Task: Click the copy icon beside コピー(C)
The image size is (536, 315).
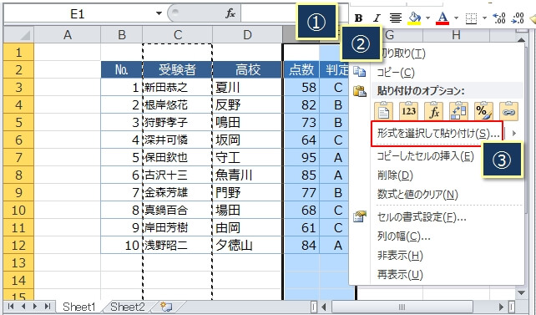Action: point(359,72)
